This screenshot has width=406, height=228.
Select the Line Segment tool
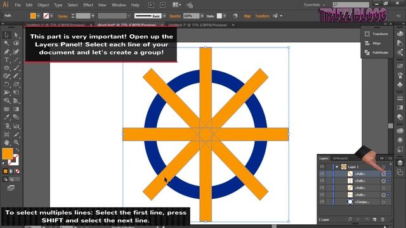coord(16,60)
